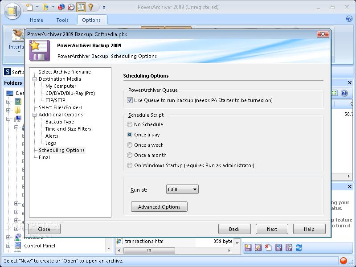The height and width of the screenshot is (267, 356).
Task: Click the Back button
Action: tap(234, 229)
